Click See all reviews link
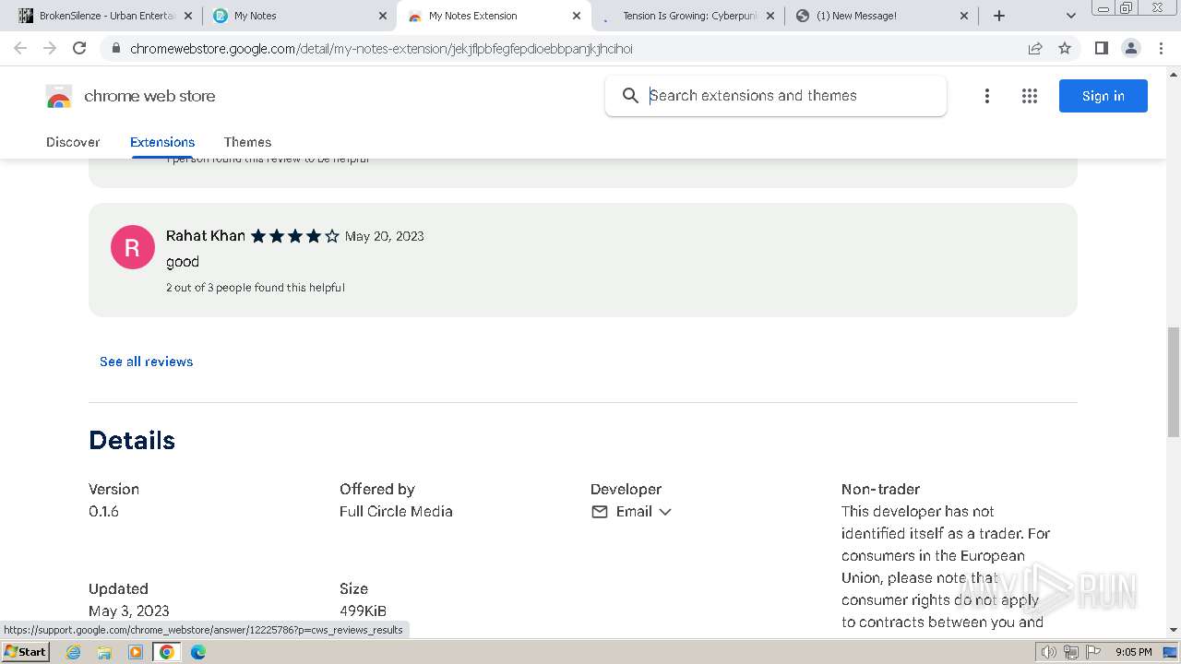Screen dimensions: 1181x664 (x=147, y=362)
